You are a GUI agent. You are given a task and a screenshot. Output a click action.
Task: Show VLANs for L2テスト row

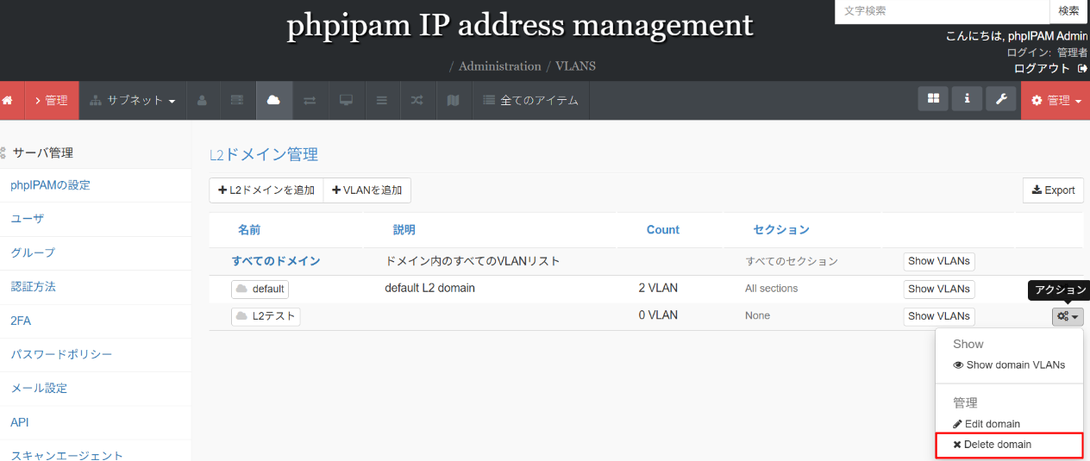click(x=939, y=316)
